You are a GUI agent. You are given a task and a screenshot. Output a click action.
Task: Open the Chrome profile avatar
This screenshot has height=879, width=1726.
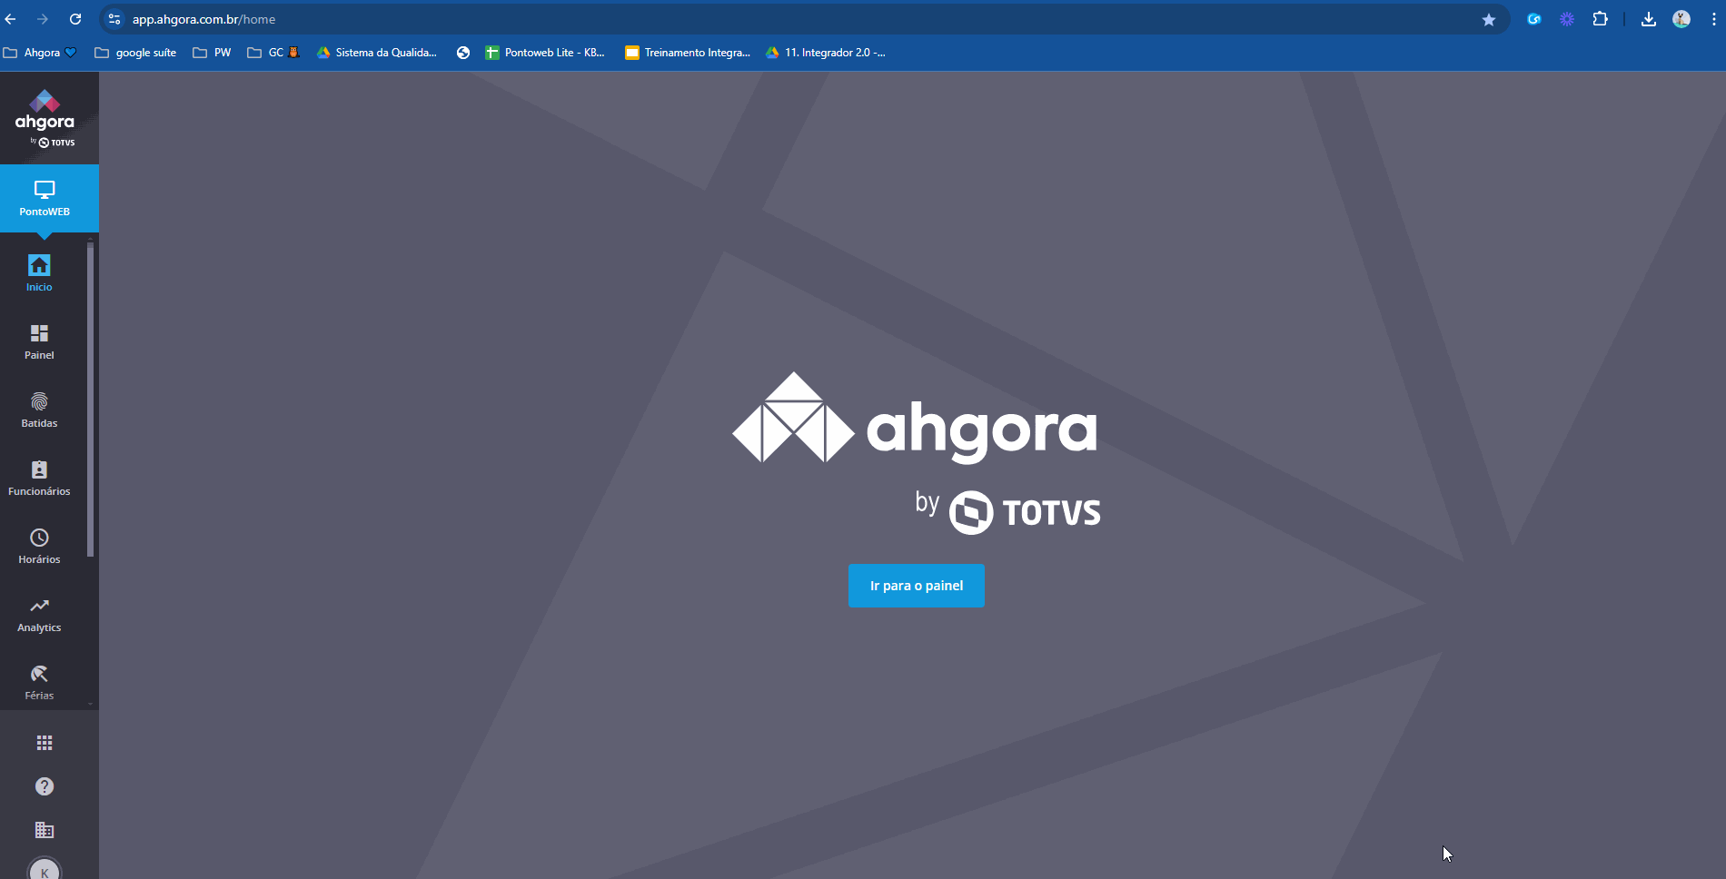tap(1681, 19)
